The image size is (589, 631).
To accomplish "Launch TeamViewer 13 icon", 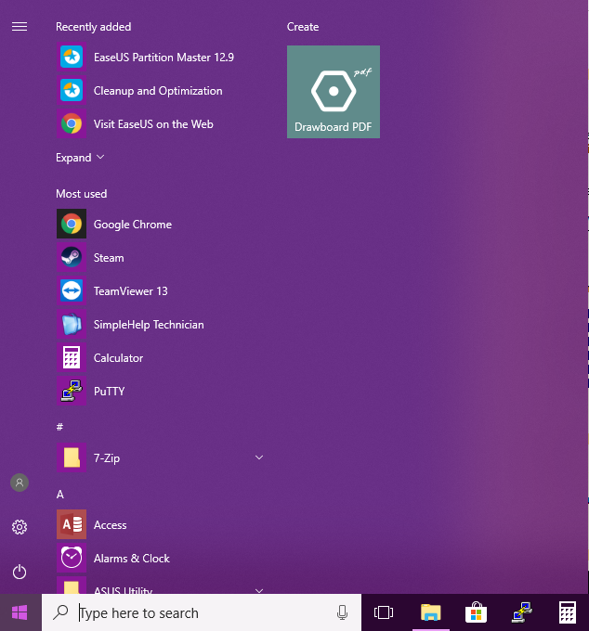I will pyautogui.click(x=72, y=290).
